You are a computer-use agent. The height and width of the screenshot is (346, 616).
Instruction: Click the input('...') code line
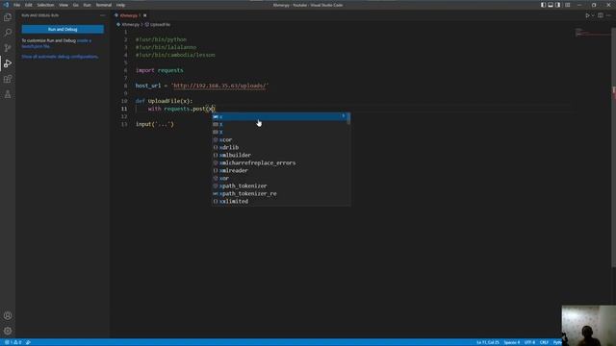click(x=154, y=124)
